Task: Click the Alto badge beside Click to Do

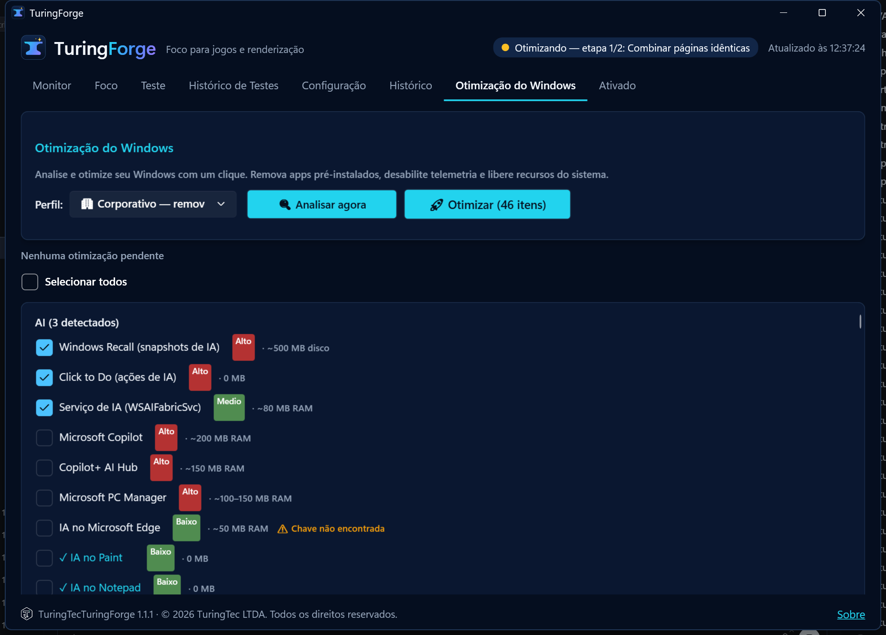Action: tap(200, 377)
